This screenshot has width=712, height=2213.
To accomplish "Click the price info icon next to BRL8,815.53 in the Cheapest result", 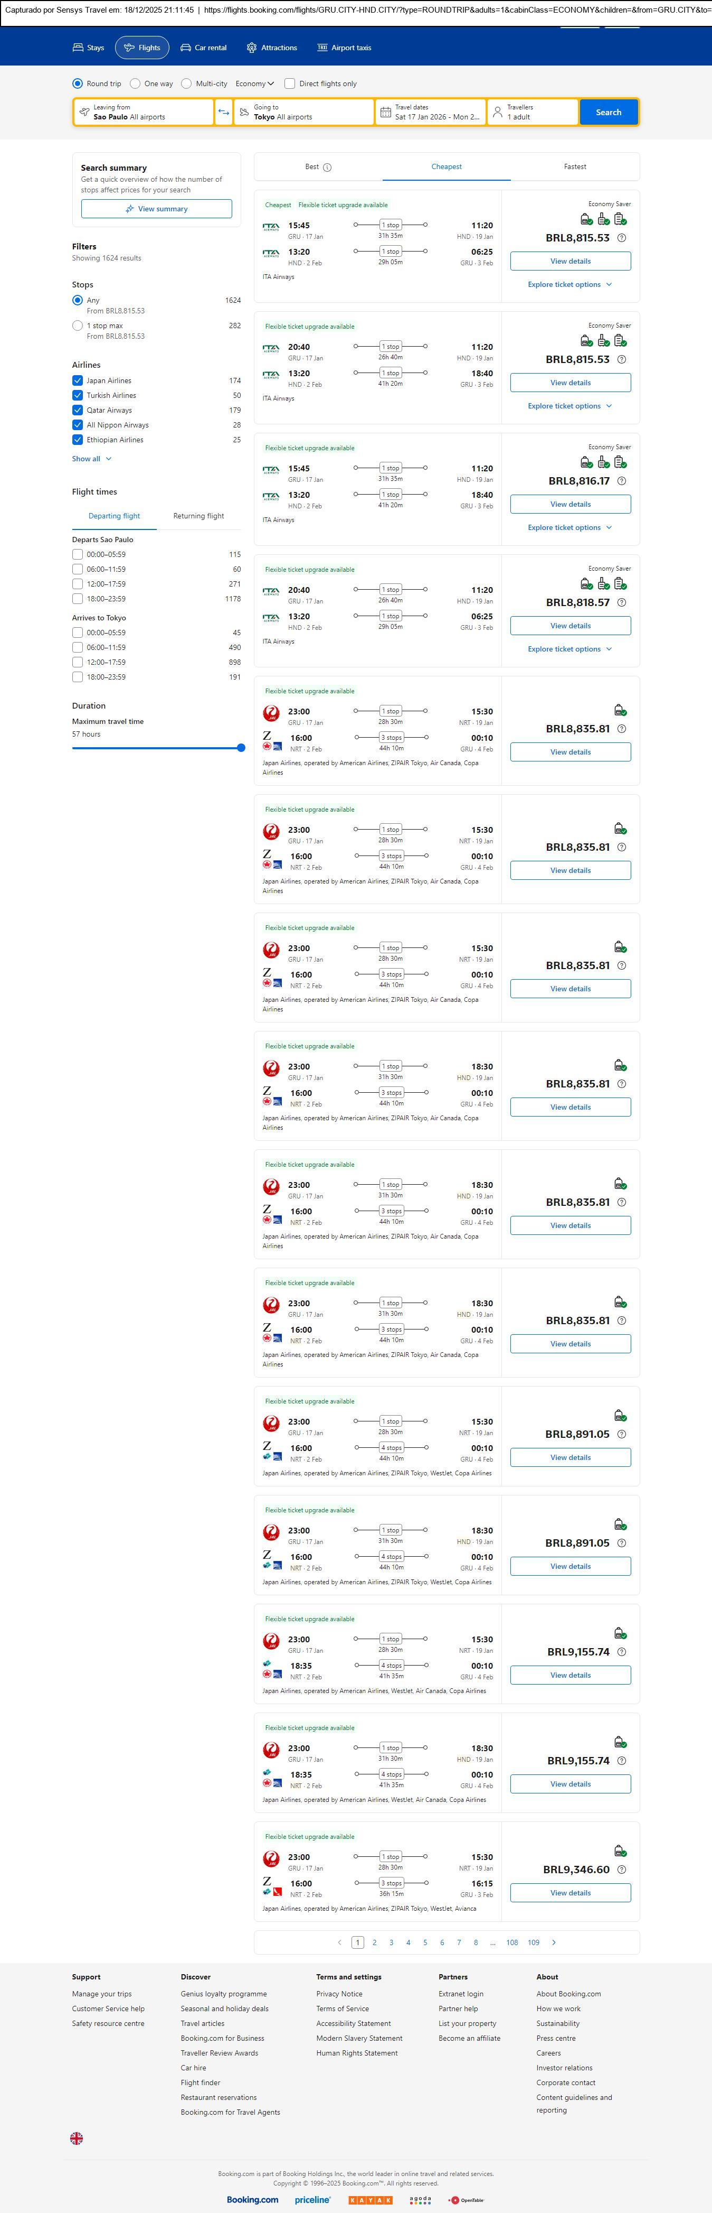I will [x=622, y=238].
